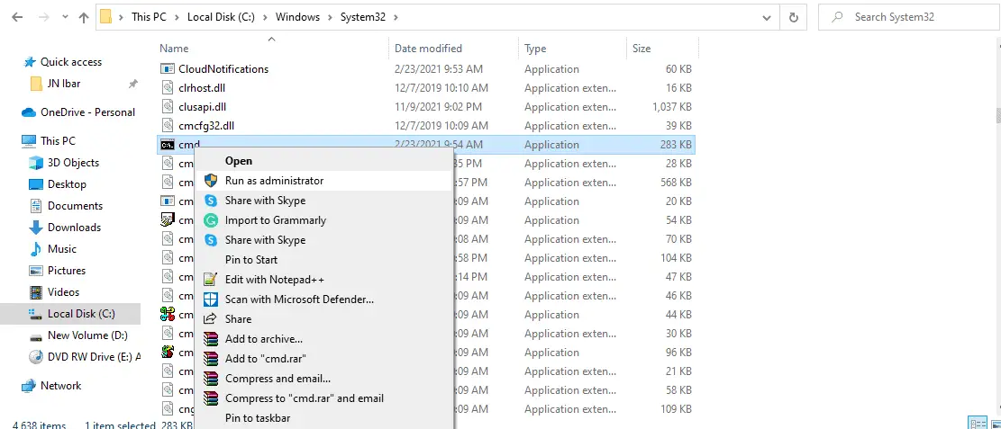The height and width of the screenshot is (429, 1001).
Task: Select Compress and email option
Action: click(x=278, y=379)
